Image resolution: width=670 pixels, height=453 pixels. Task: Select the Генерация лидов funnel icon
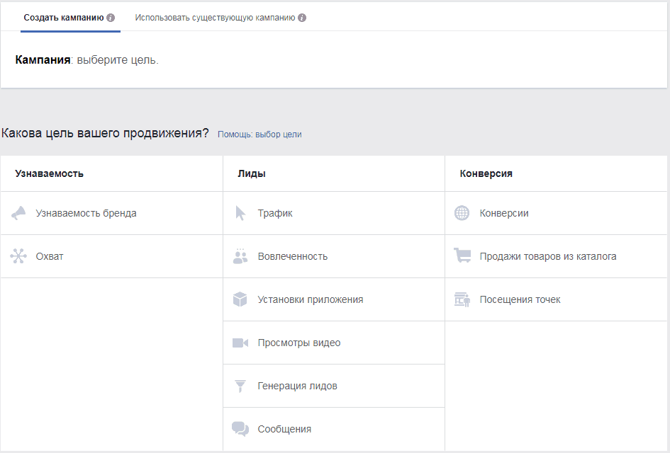pos(241,385)
